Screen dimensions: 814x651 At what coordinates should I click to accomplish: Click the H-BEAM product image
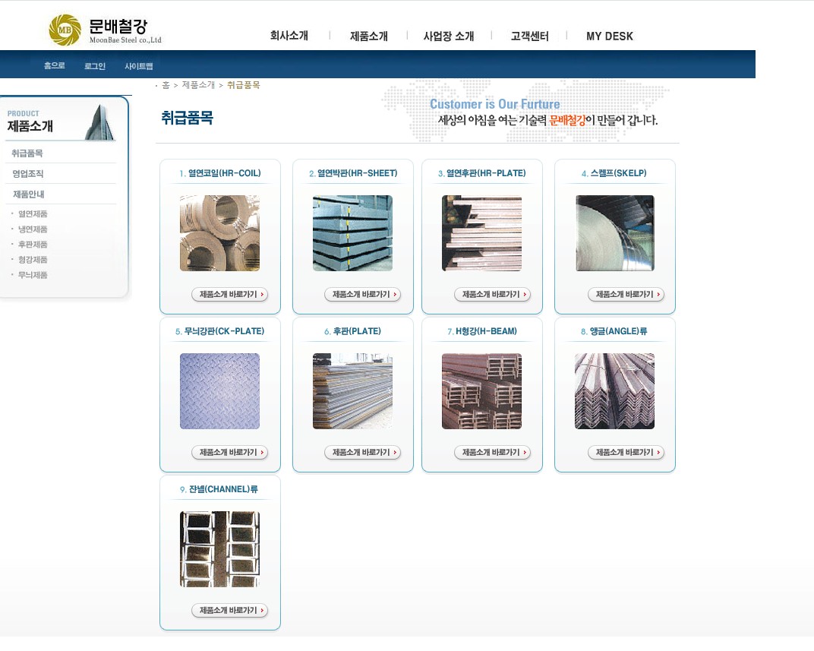point(481,391)
